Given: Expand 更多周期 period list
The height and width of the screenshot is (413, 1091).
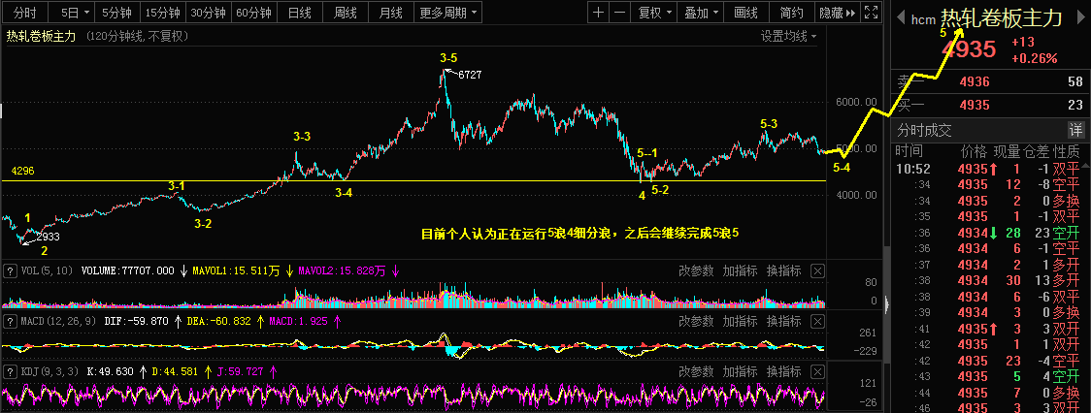Looking at the screenshot, I should click(448, 13).
